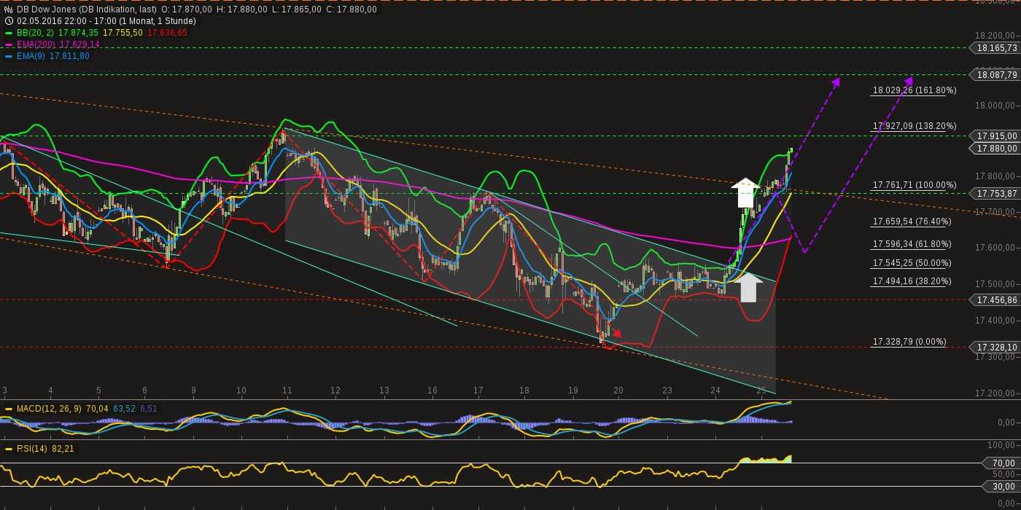Click date label 20 on the time axis
Viewport: 1021px width, 510px height.
tap(618, 391)
